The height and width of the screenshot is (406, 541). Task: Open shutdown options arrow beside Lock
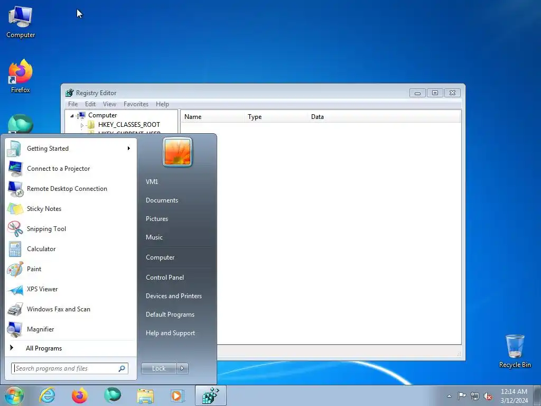pos(182,368)
